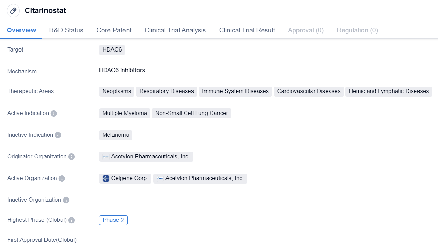Click the Multiple Myeloma indication tag
This screenshot has height=249, width=438.
pyautogui.click(x=124, y=113)
